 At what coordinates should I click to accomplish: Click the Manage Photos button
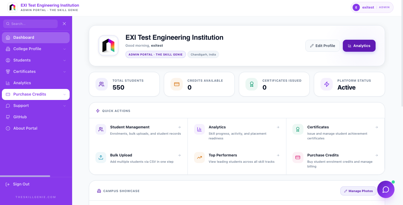[358, 191]
